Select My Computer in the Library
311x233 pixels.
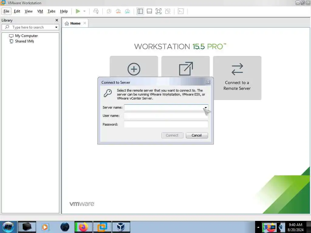[x=23, y=36]
